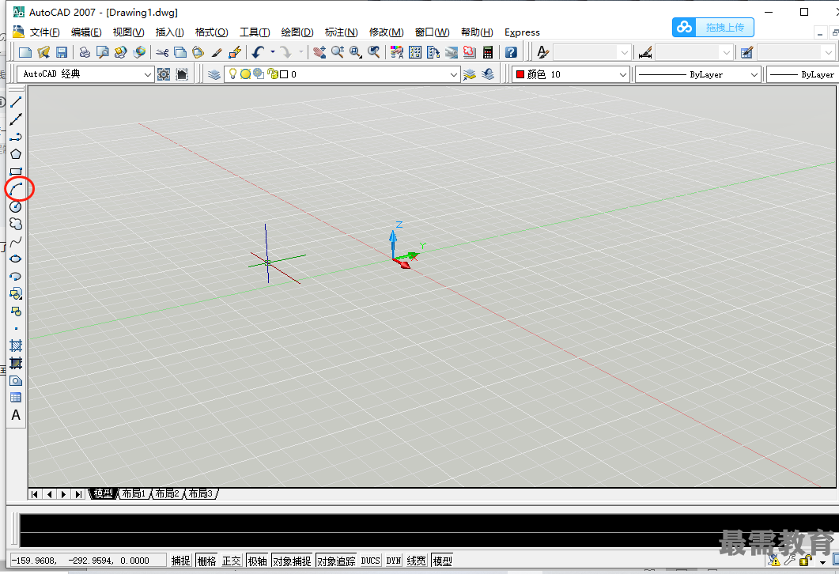839x574 pixels.
Task: Click the Plot print icon
Action: (x=85, y=52)
